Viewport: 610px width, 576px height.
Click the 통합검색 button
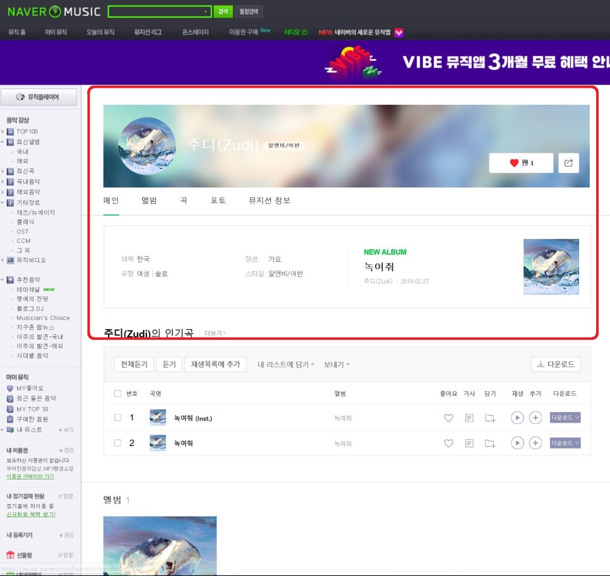click(x=249, y=11)
